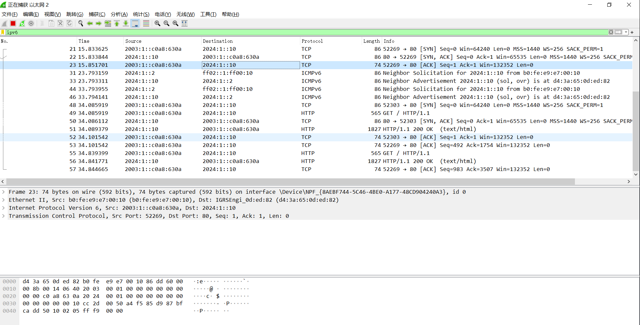Click the open capture file icon
The image size is (640, 325).
pos(42,23)
